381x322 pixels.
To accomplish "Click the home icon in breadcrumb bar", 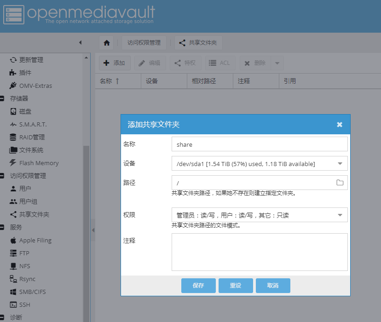I will click(x=106, y=43).
